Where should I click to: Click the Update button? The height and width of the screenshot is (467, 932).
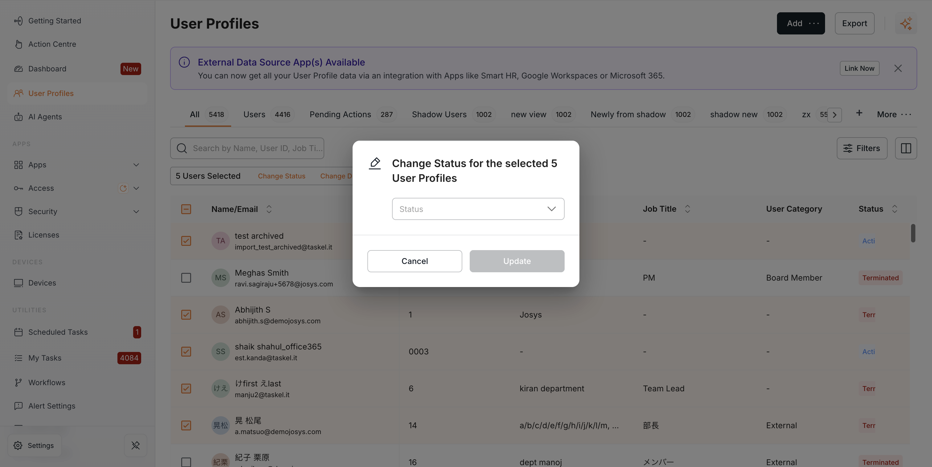pyautogui.click(x=517, y=261)
